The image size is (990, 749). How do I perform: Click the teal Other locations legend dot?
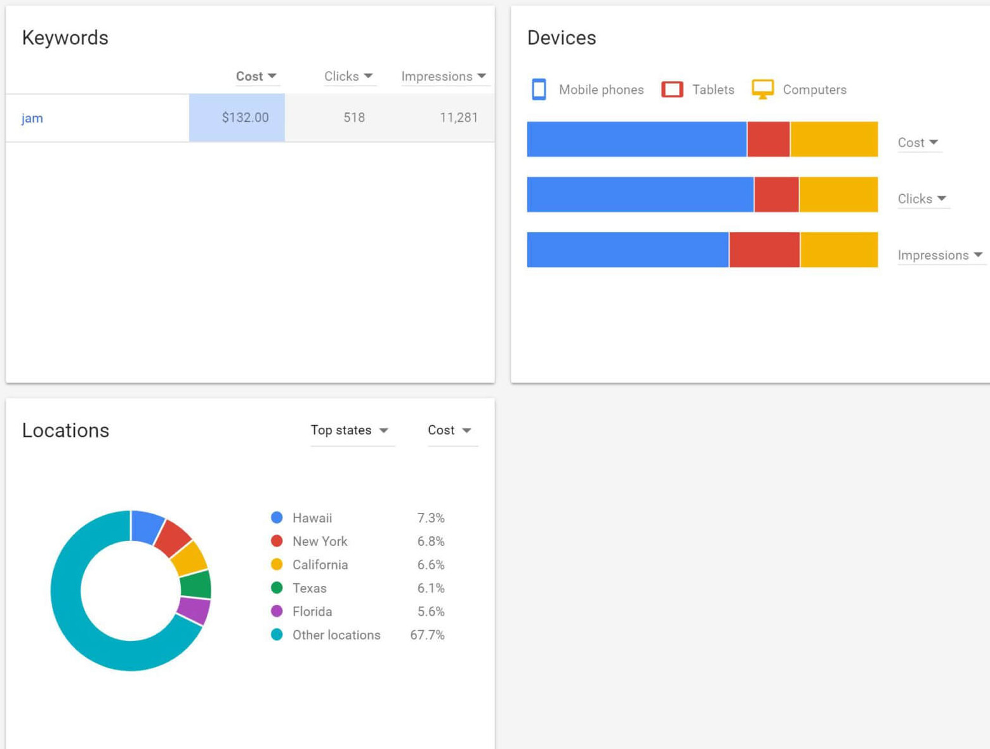(277, 635)
